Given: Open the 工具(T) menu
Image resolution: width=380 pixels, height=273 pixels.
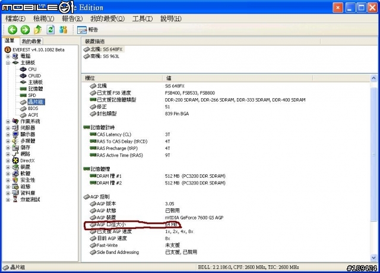Looking at the screenshot, I should pos(142,18).
